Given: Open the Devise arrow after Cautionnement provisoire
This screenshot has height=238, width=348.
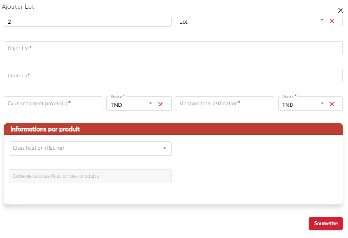Looking at the screenshot, I should coord(151,104).
